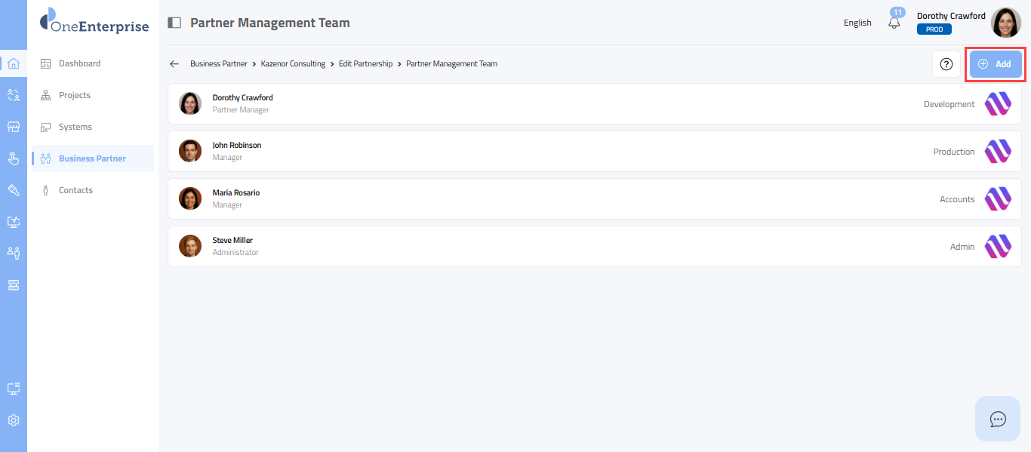Open Contacts in the side menu
This screenshot has height=452, width=1031.
pyautogui.click(x=75, y=190)
